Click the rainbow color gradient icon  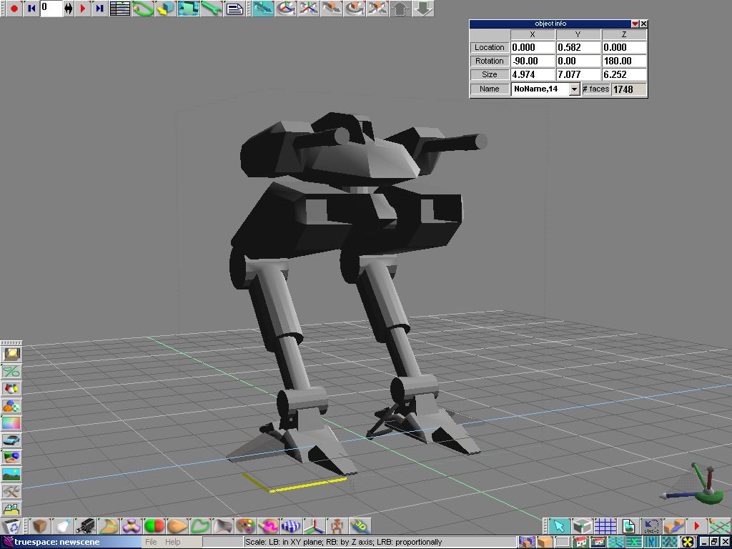point(11,422)
